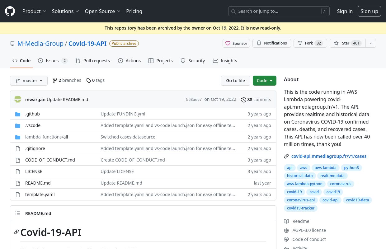Click the Go to file button

236,81
